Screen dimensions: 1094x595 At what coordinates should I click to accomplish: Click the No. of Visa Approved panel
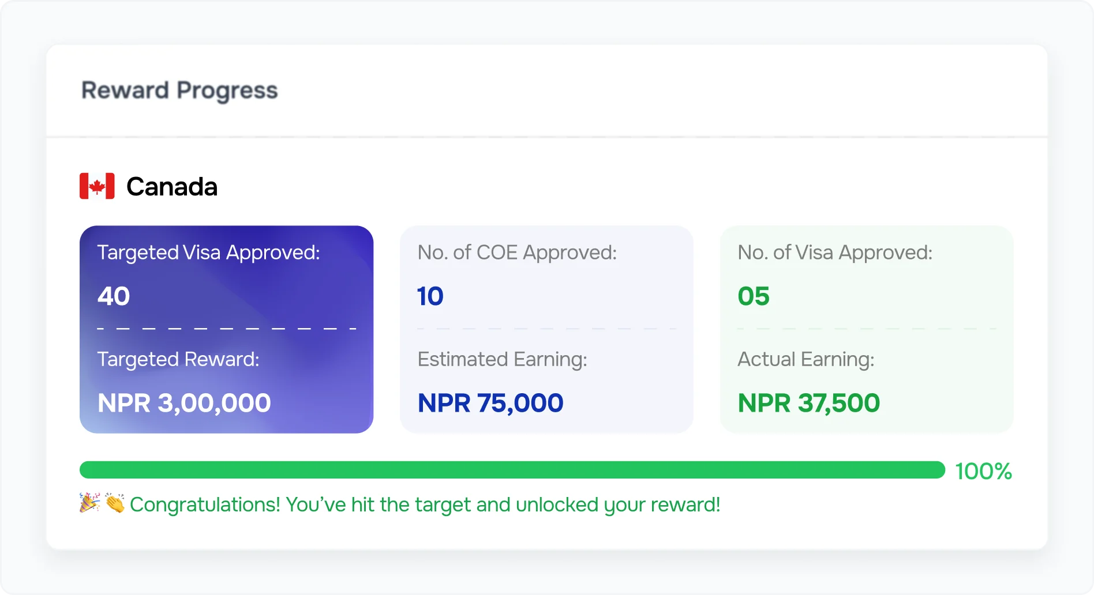coord(867,327)
